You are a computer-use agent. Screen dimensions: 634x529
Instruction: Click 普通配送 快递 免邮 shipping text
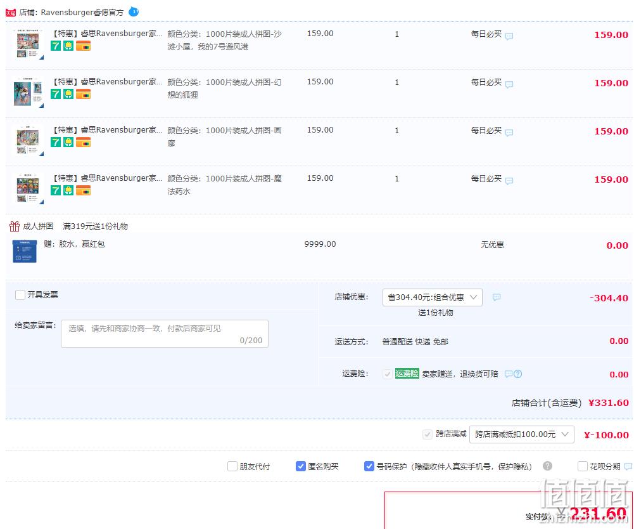click(x=415, y=342)
